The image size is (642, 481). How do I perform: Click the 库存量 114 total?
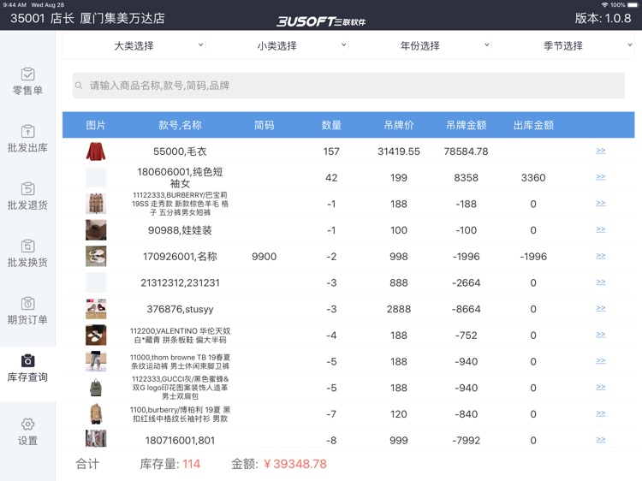(x=170, y=464)
